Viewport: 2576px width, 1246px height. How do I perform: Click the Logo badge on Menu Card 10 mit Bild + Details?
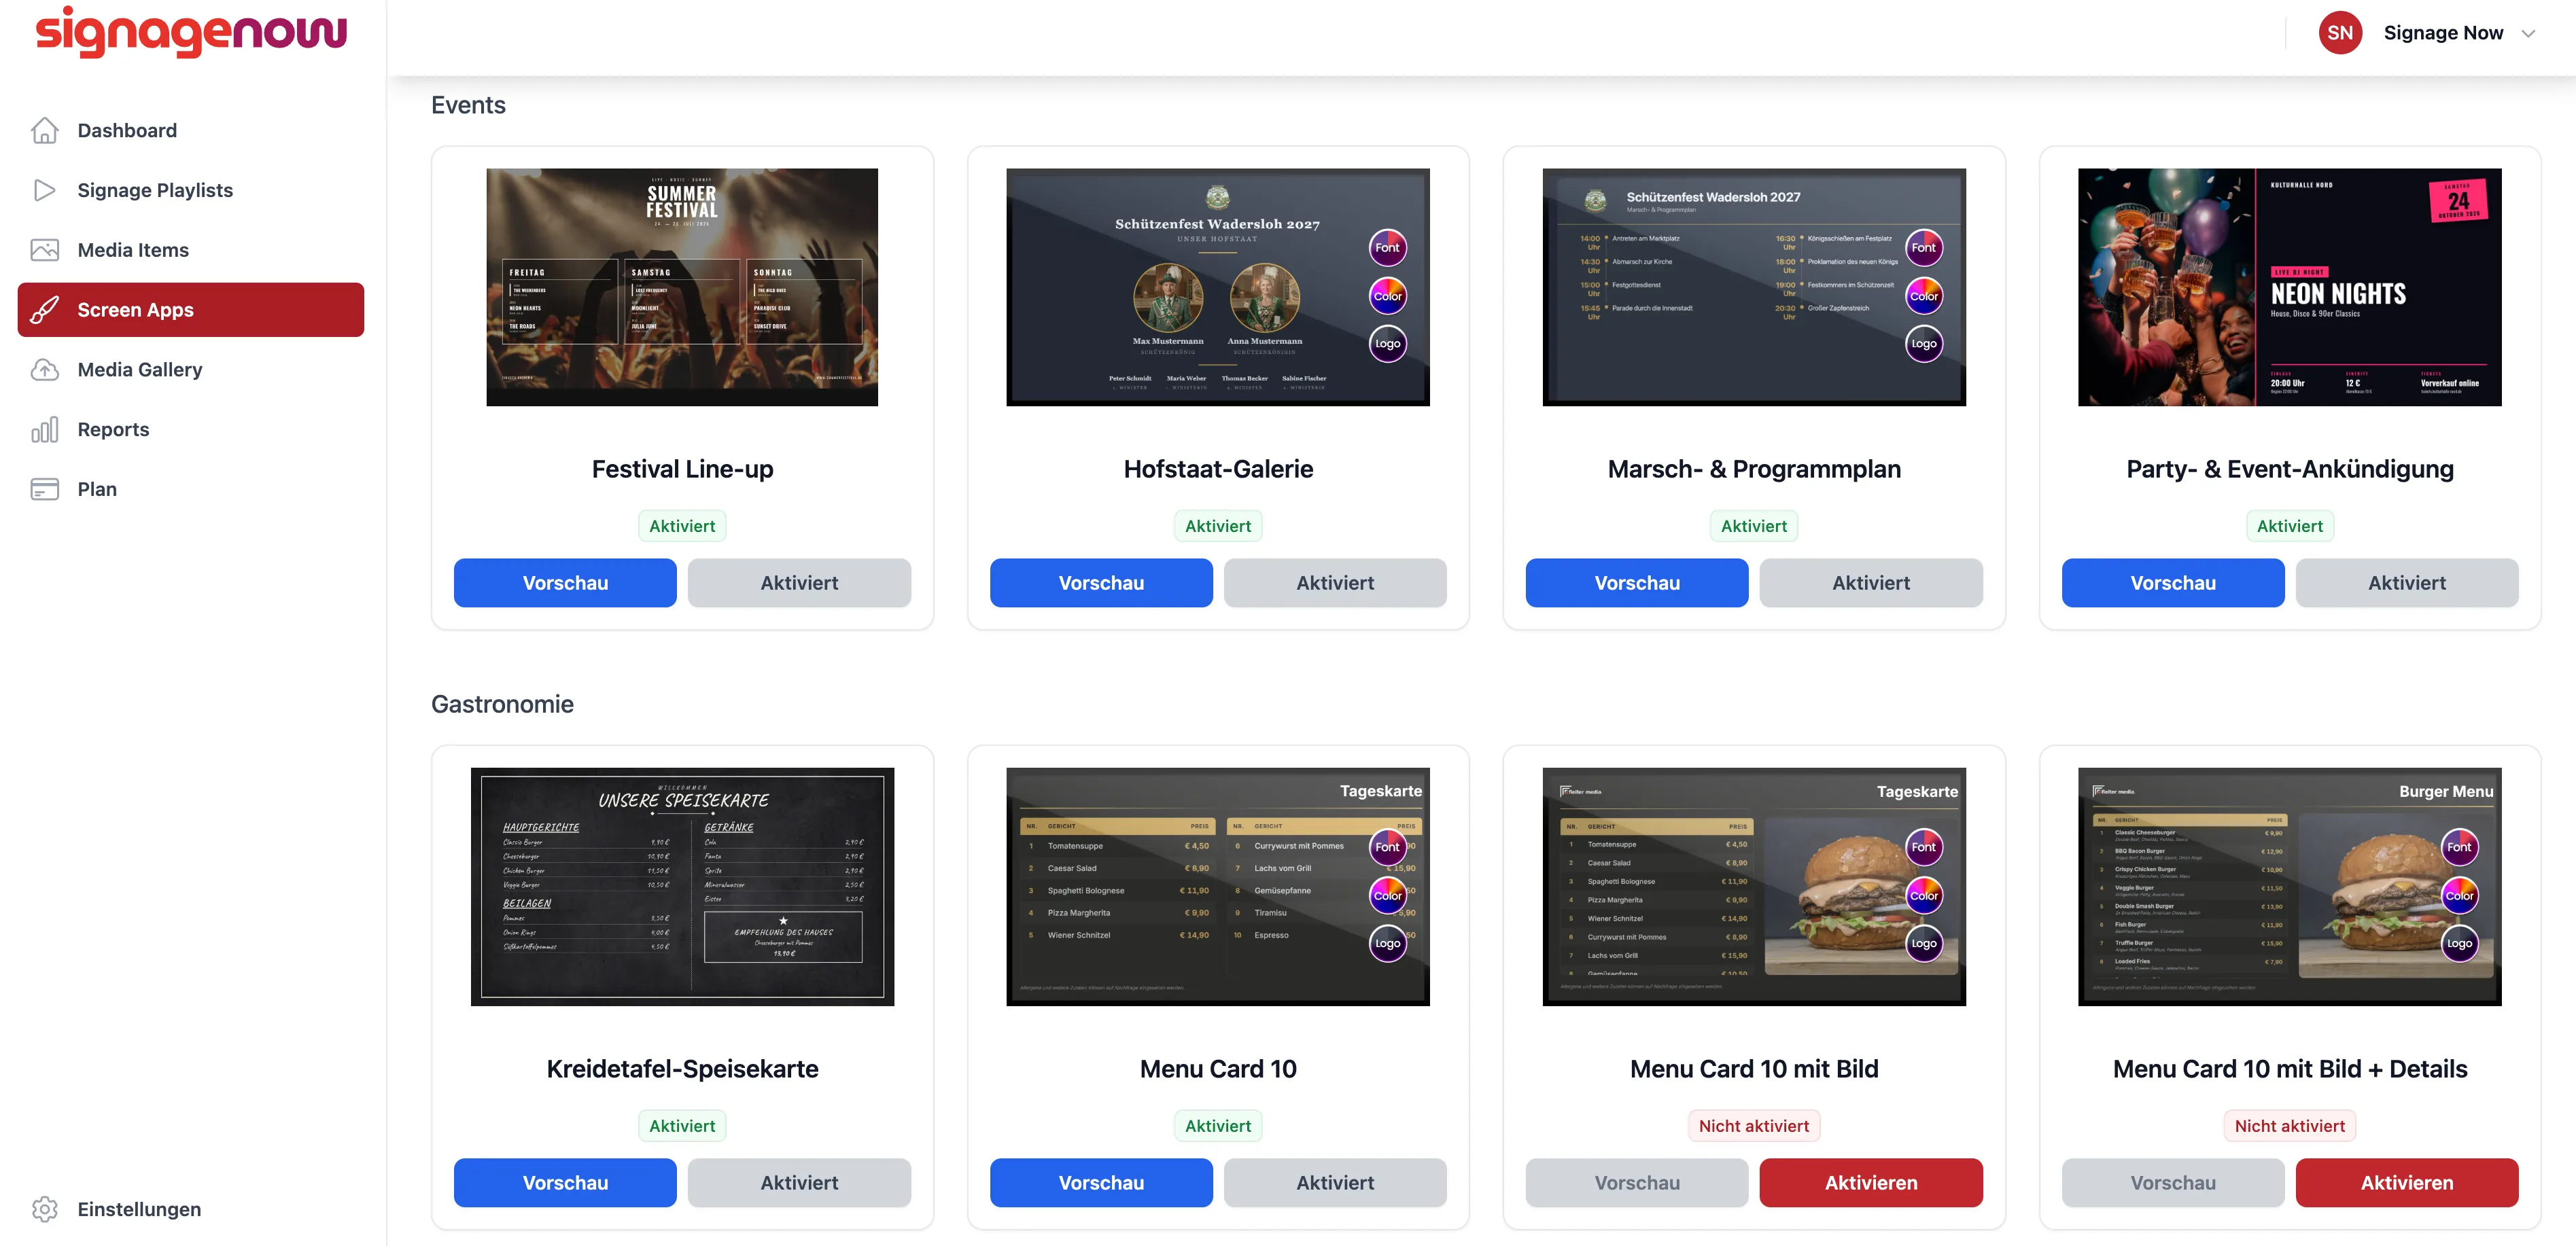(2459, 943)
